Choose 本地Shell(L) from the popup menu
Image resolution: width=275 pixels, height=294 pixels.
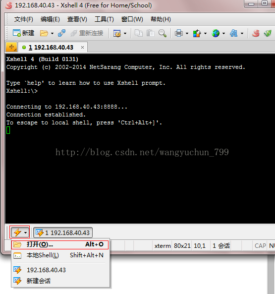(x=60, y=255)
